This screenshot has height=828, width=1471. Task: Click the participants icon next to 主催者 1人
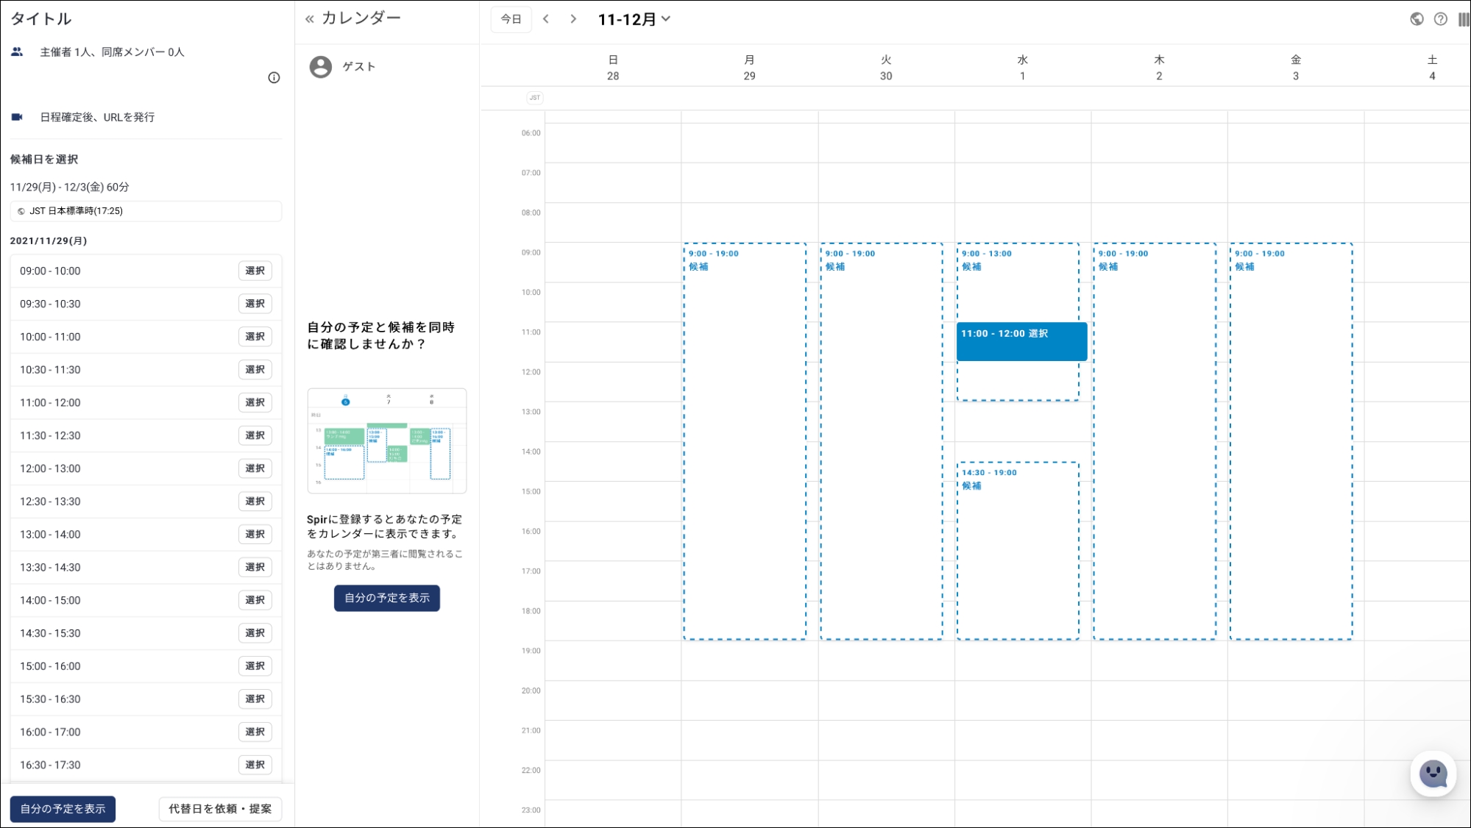(16, 51)
